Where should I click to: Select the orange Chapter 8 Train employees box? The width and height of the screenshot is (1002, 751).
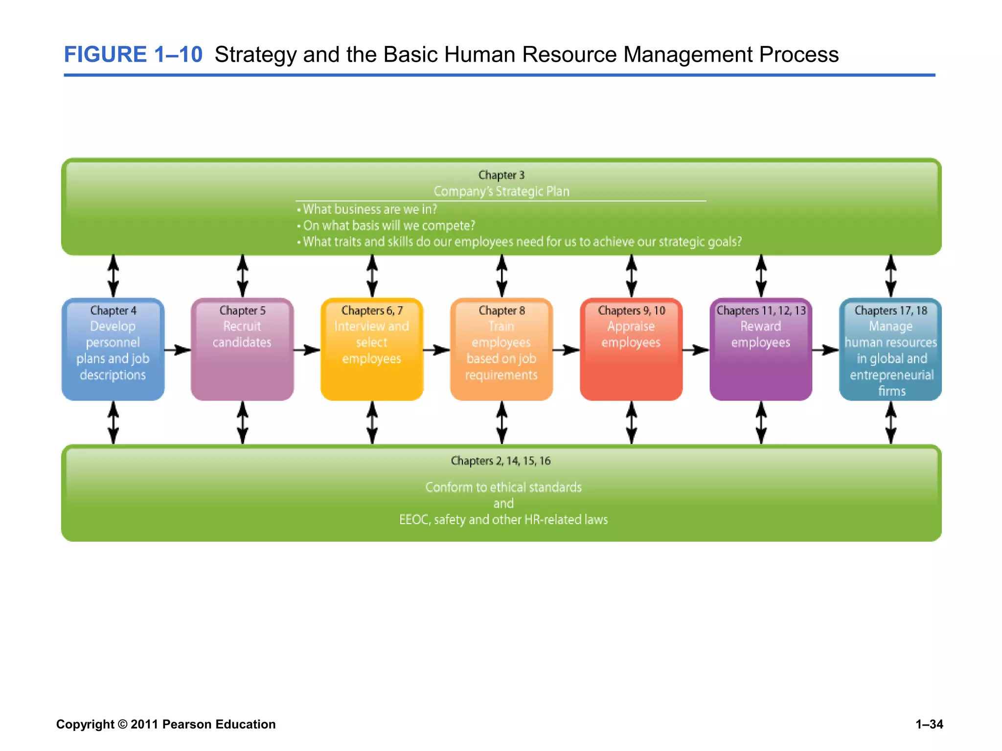point(501,349)
